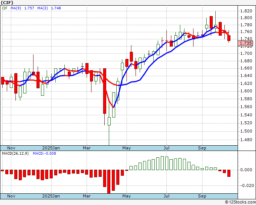Click the 1.620 price axis label
This screenshot has width=256, height=205.
(x=246, y=83)
